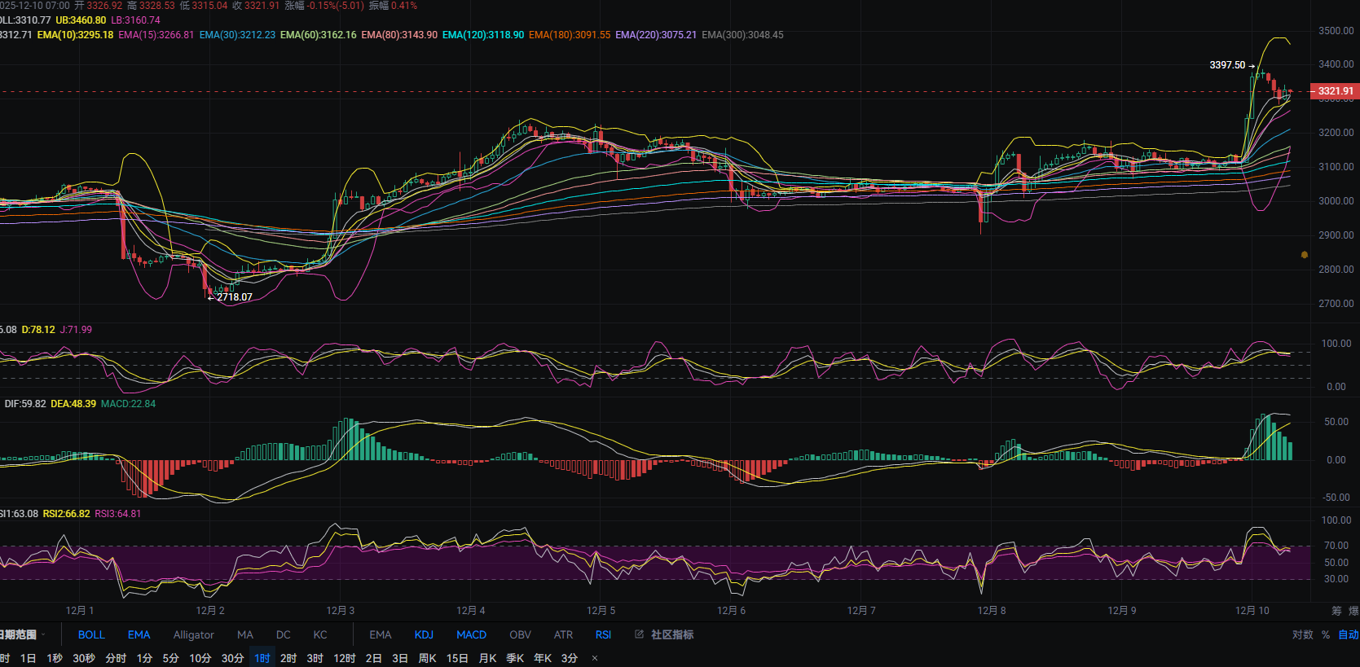Toggle the MACD sub-chart indicator
Image resolution: width=1360 pixels, height=667 pixels.
click(471, 634)
